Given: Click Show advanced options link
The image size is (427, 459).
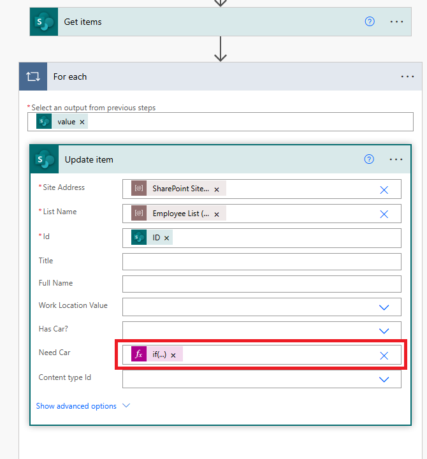Looking at the screenshot, I should 76,406.
